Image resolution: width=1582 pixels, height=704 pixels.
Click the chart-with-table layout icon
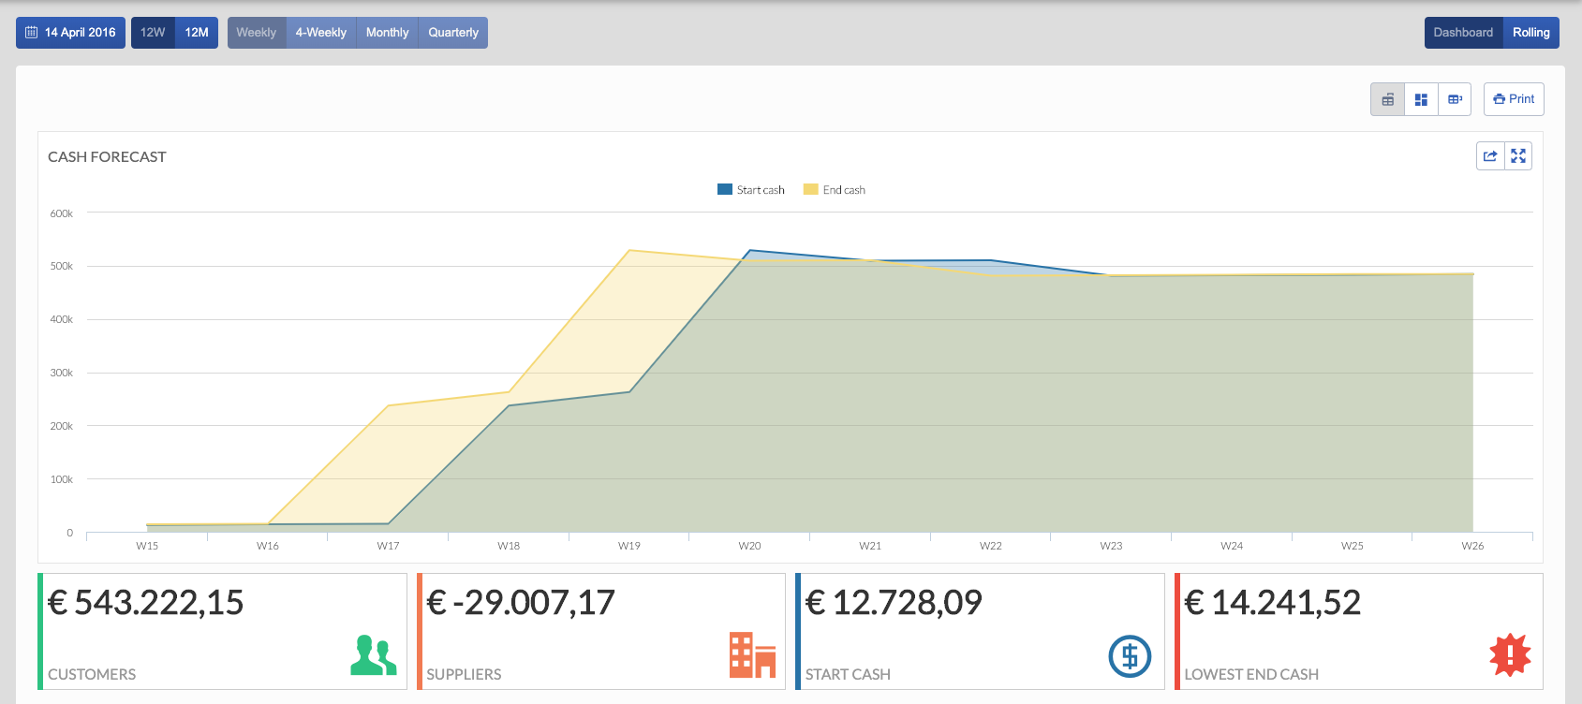pyautogui.click(x=1387, y=99)
